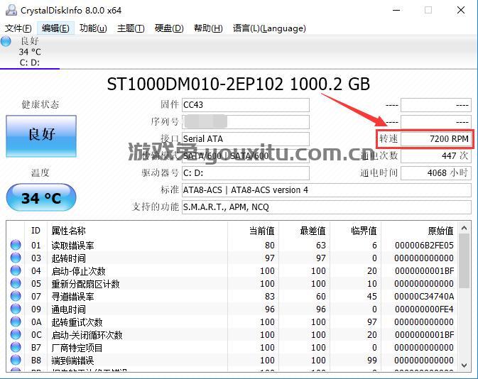This screenshot has width=478, height=379.
Task: Click the transfer mode field SATA/600
Action: coord(246,156)
